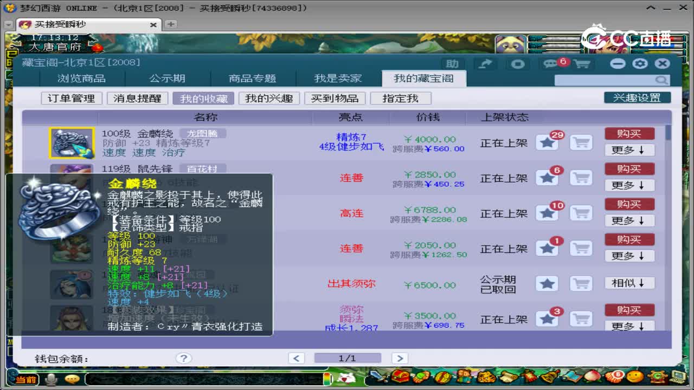Click the magnifier search icon
This screenshot has width=694, height=390.
point(661,80)
